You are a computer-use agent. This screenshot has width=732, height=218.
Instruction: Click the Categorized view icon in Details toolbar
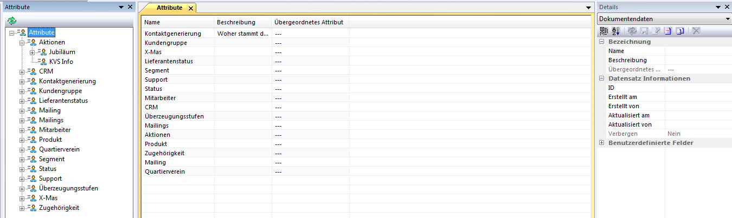coord(604,31)
